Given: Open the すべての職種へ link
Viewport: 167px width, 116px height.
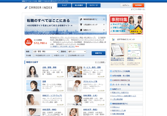Looking at the screenshot, I should pyautogui.click(x=100, y=62).
